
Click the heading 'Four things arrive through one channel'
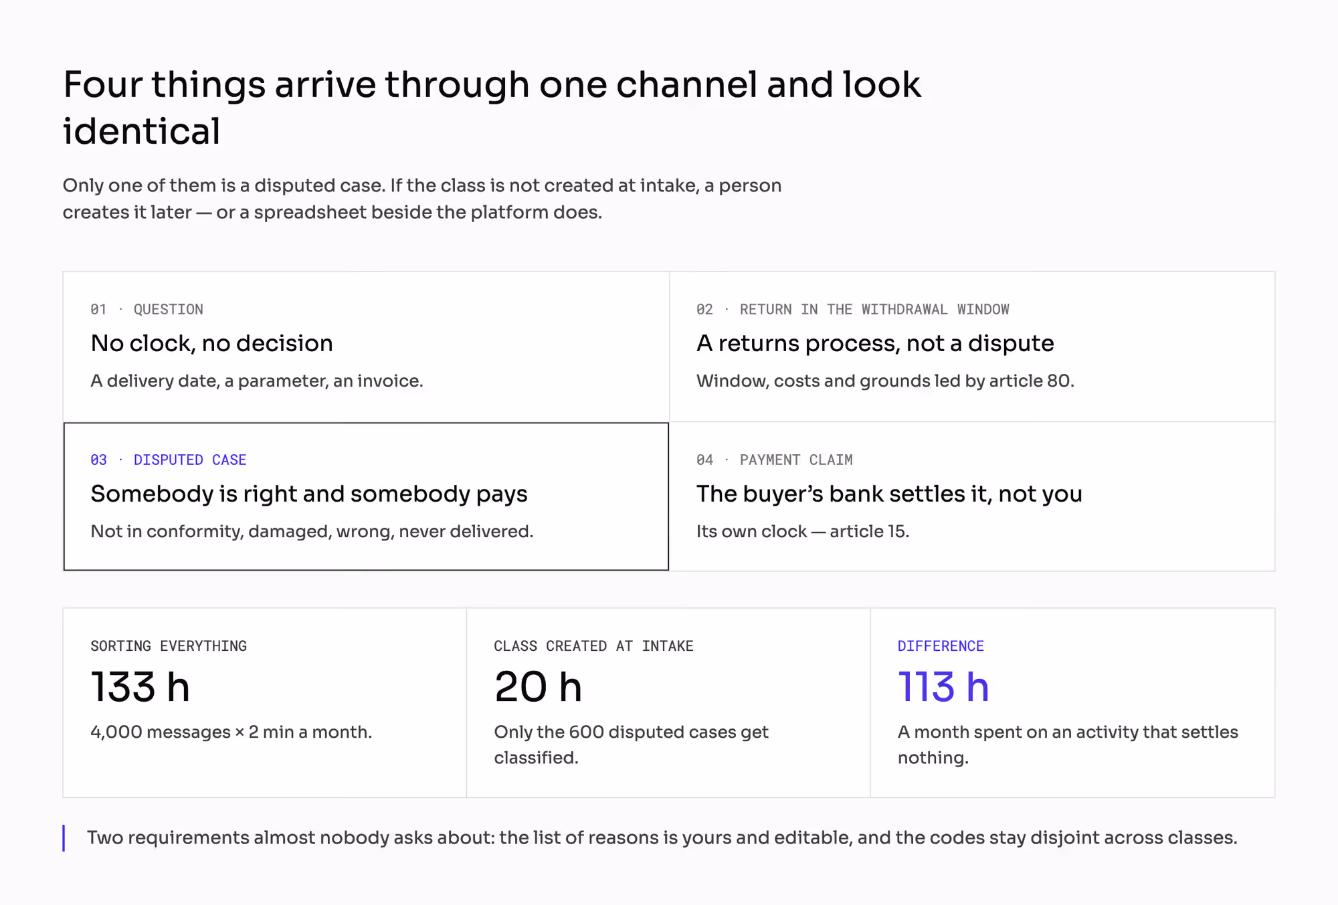492,107
